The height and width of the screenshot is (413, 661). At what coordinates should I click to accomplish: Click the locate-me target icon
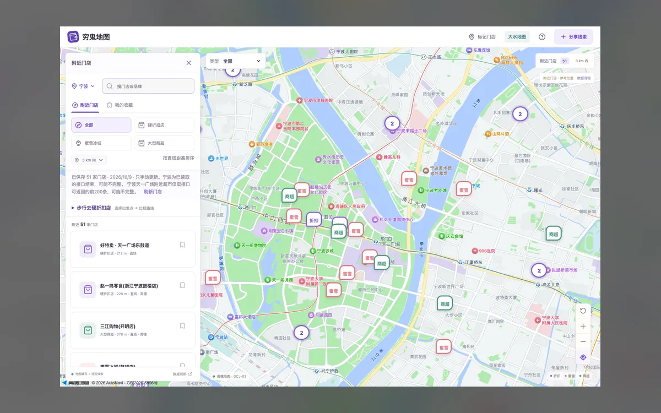583,357
